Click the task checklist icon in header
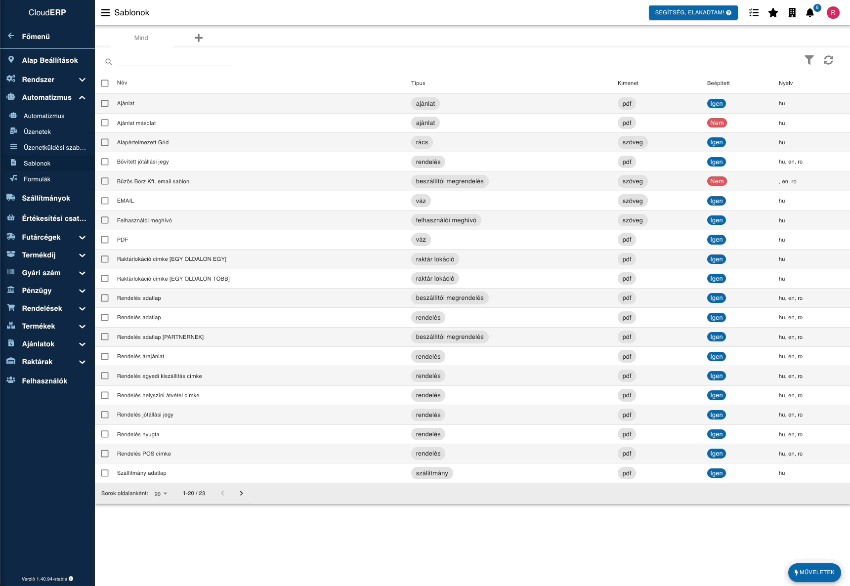Screen dimensions: 850x586 (754, 13)
